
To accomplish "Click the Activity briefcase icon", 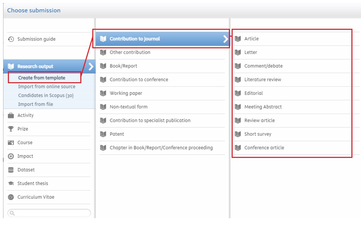I will (11, 115).
